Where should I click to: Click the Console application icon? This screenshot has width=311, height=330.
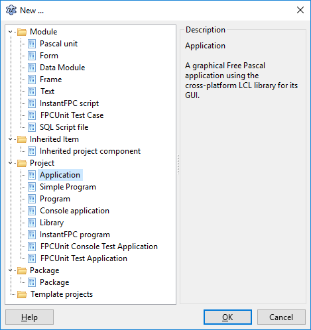pyautogui.click(x=32, y=211)
